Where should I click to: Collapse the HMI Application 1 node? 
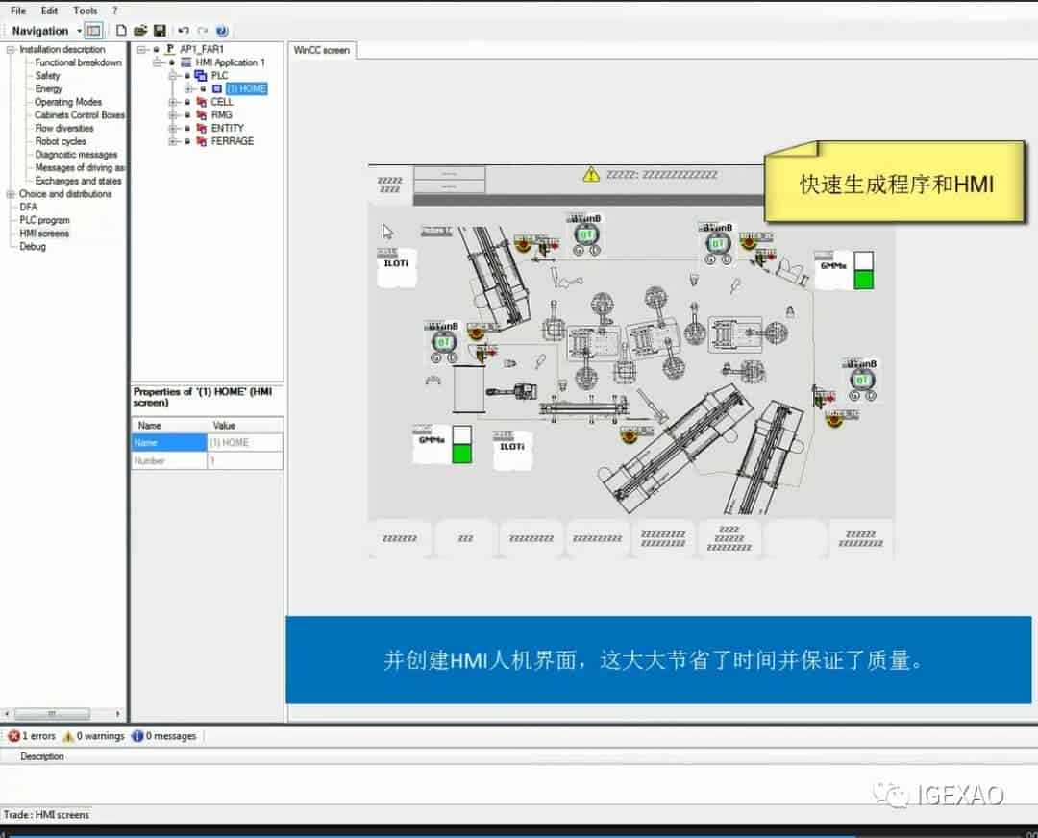pos(157,62)
